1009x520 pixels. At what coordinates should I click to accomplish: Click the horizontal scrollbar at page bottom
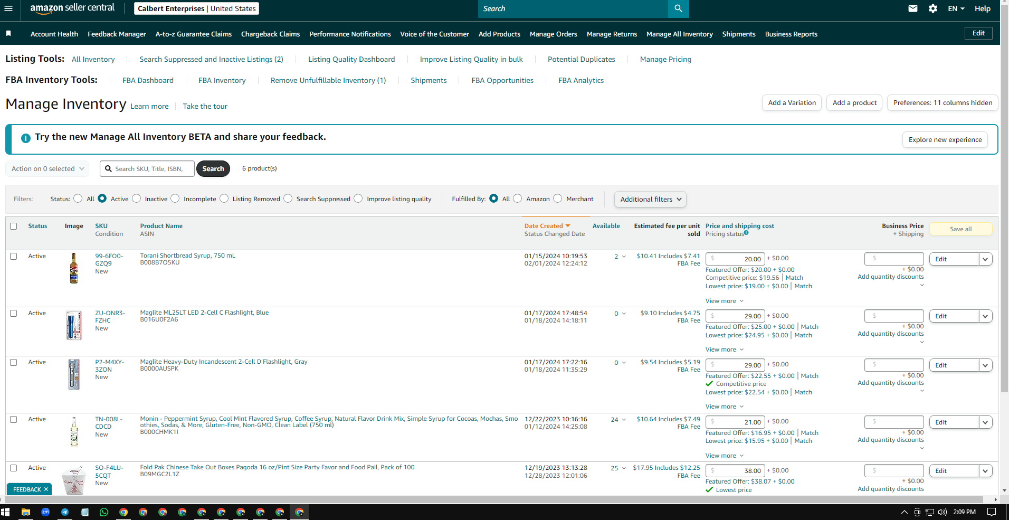coord(493,499)
